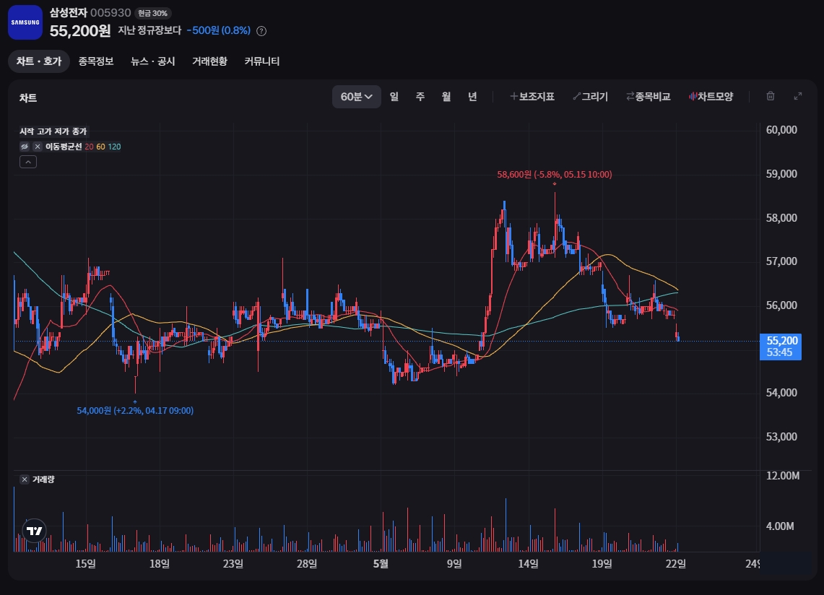Viewport: 824px width, 595px height.
Task: Click the stock code 005930
Action: tap(110, 12)
